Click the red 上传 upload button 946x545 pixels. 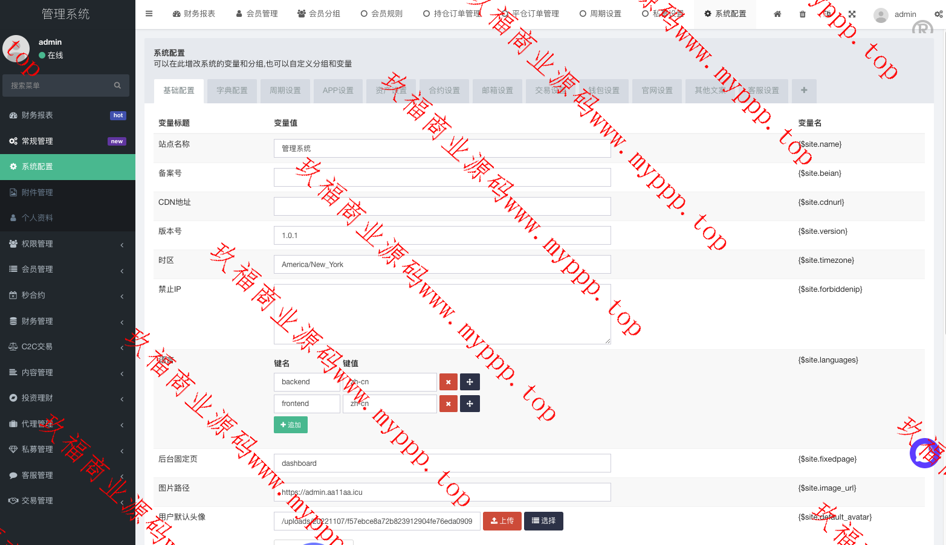pyautogui.click(x=502, y=521)
